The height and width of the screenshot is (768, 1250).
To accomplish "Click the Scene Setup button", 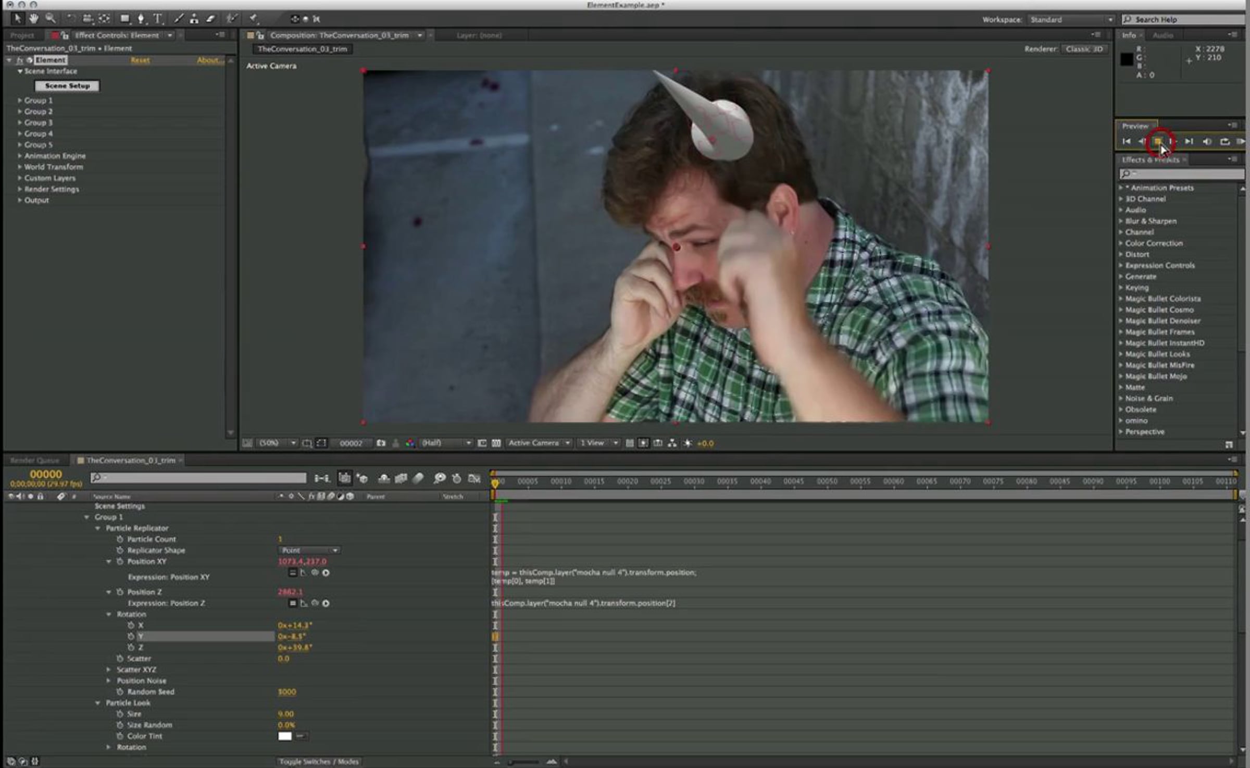I will point(67,85).
